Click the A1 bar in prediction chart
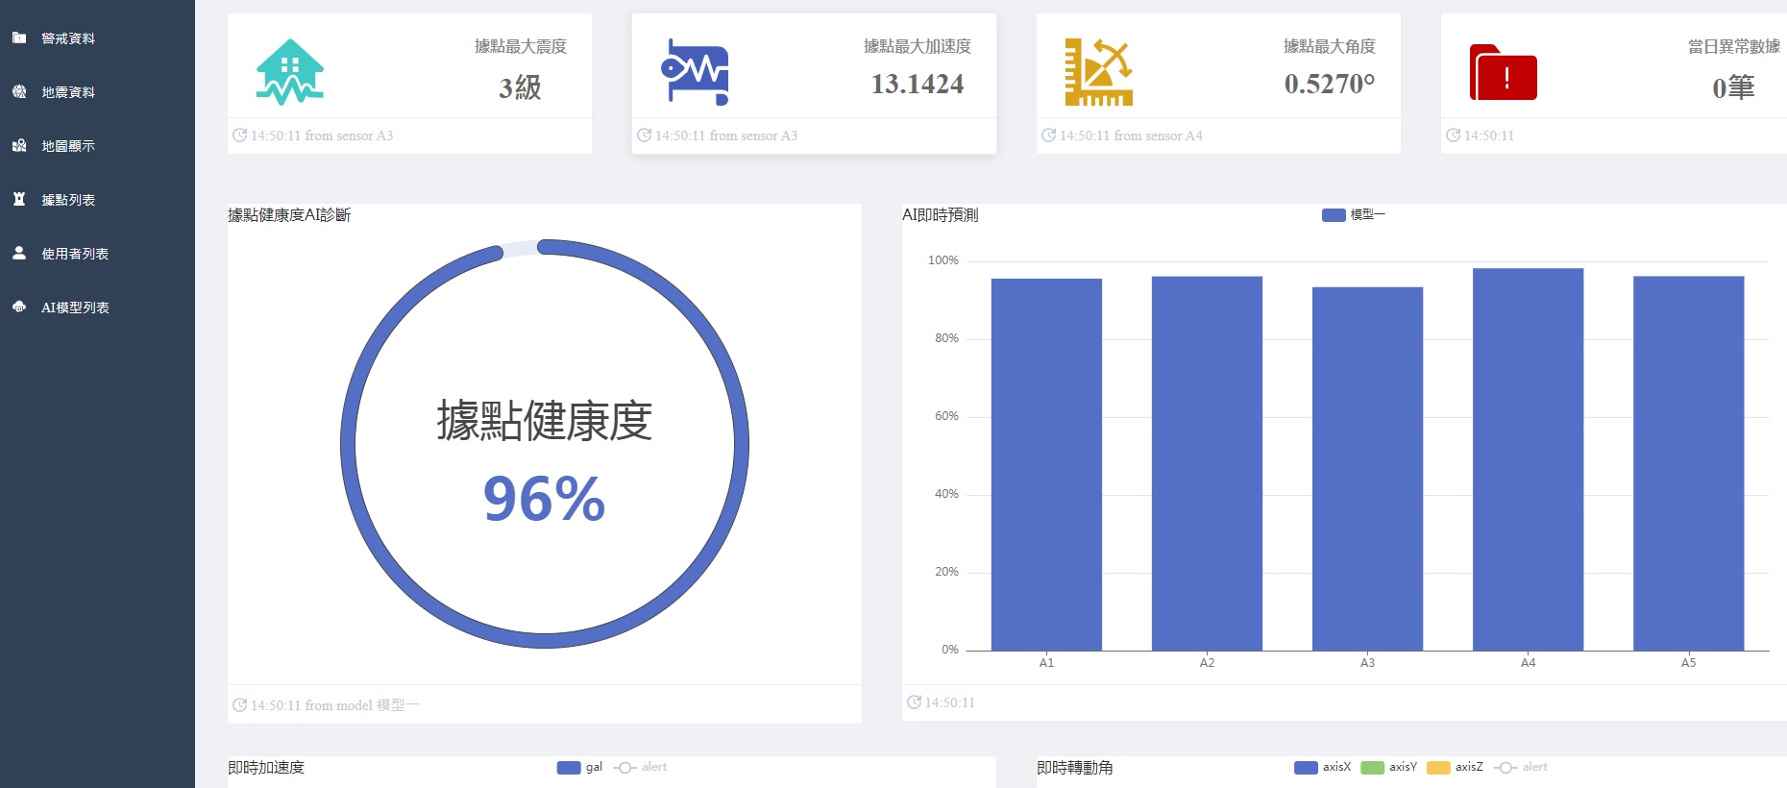Screen dimensions: 1787x788 coord(1046,465)
